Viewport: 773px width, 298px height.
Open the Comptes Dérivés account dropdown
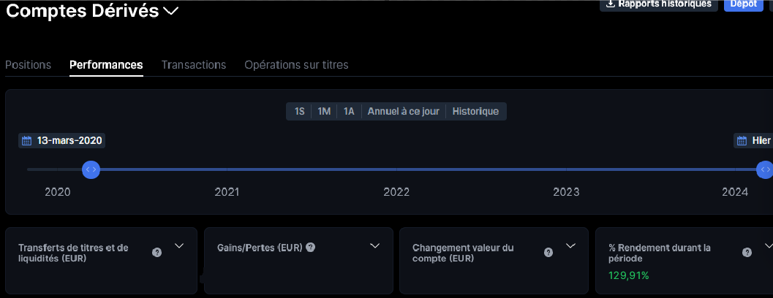pos(171,11)
